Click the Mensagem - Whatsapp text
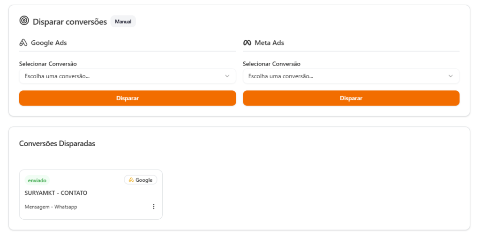480x237 pixels. click(51, 207)
